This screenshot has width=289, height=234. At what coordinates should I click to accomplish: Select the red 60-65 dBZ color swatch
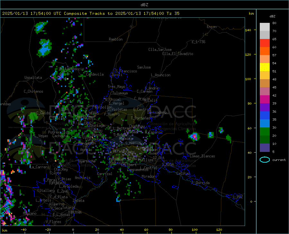point(265,43)
